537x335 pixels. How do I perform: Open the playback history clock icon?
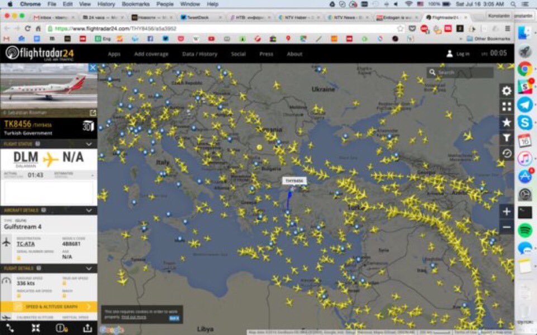[x=506, y=154]
